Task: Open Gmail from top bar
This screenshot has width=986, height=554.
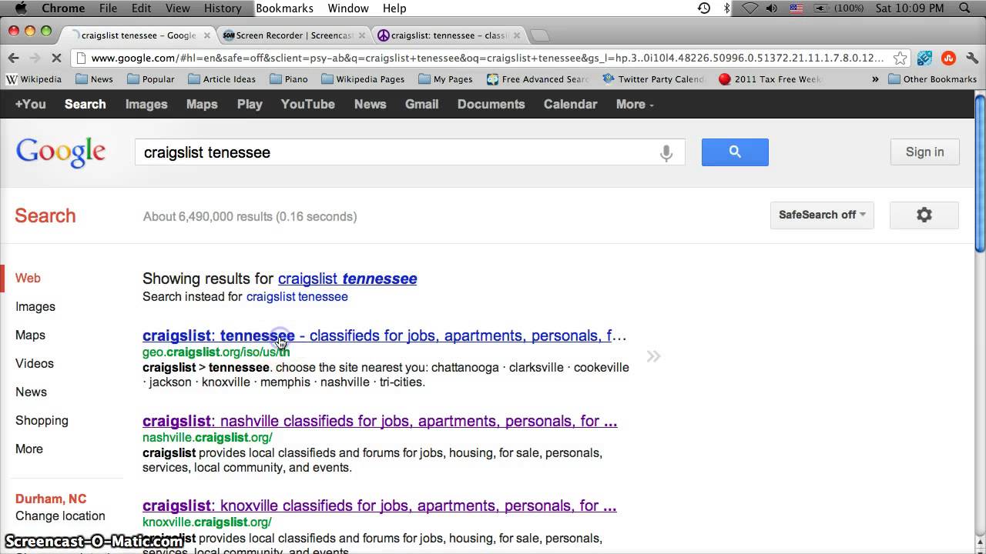Action: point(421,104)
